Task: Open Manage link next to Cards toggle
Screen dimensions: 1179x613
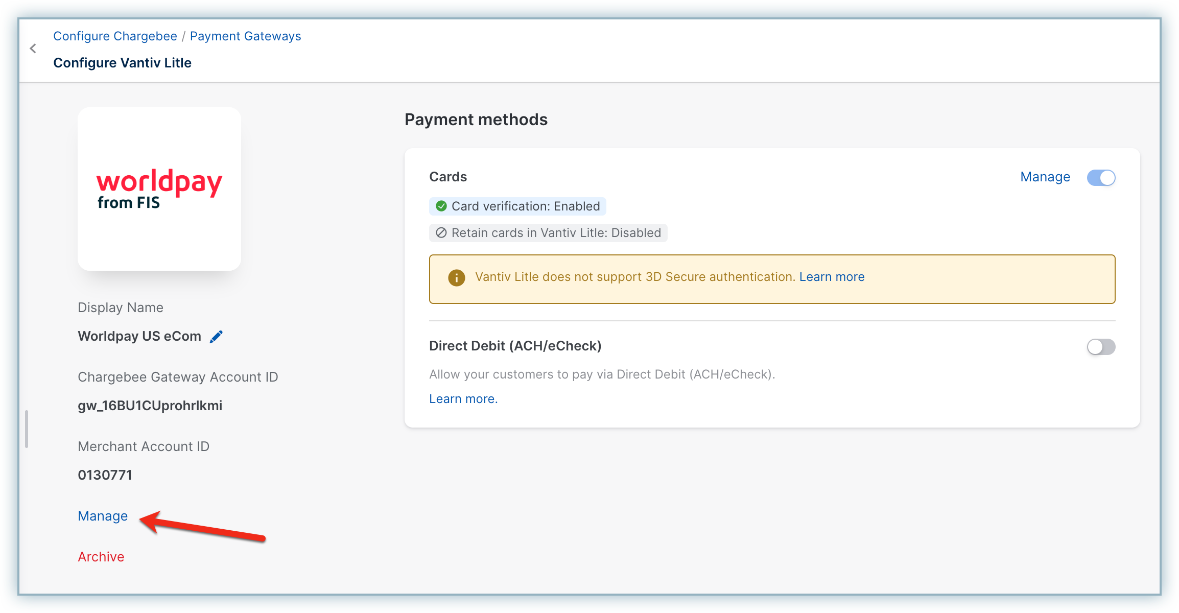Action: click(1045, 177)
